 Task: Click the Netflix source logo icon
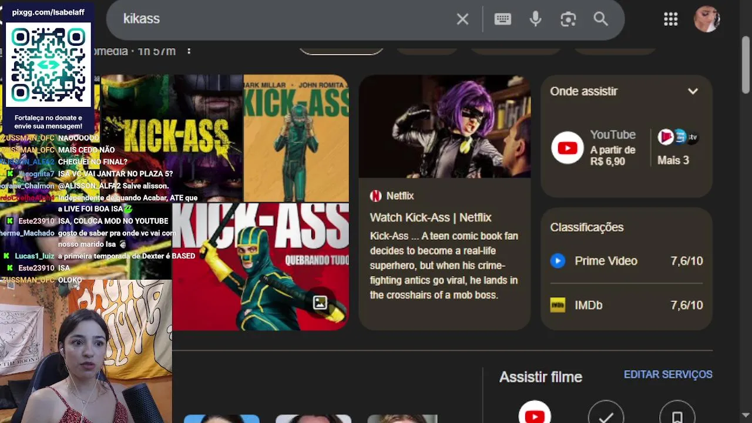[375, 196]
